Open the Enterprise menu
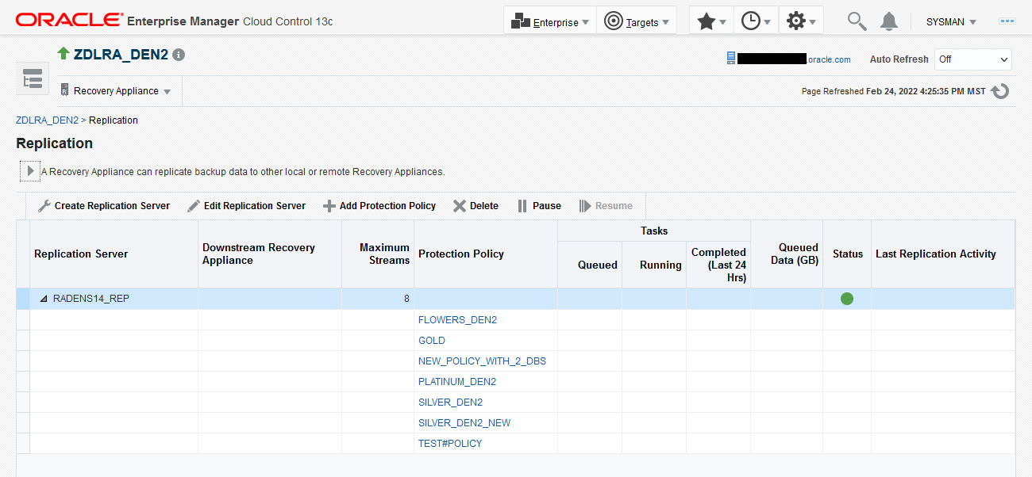This screenshot has height=477, width=1032. click(550, 21)
